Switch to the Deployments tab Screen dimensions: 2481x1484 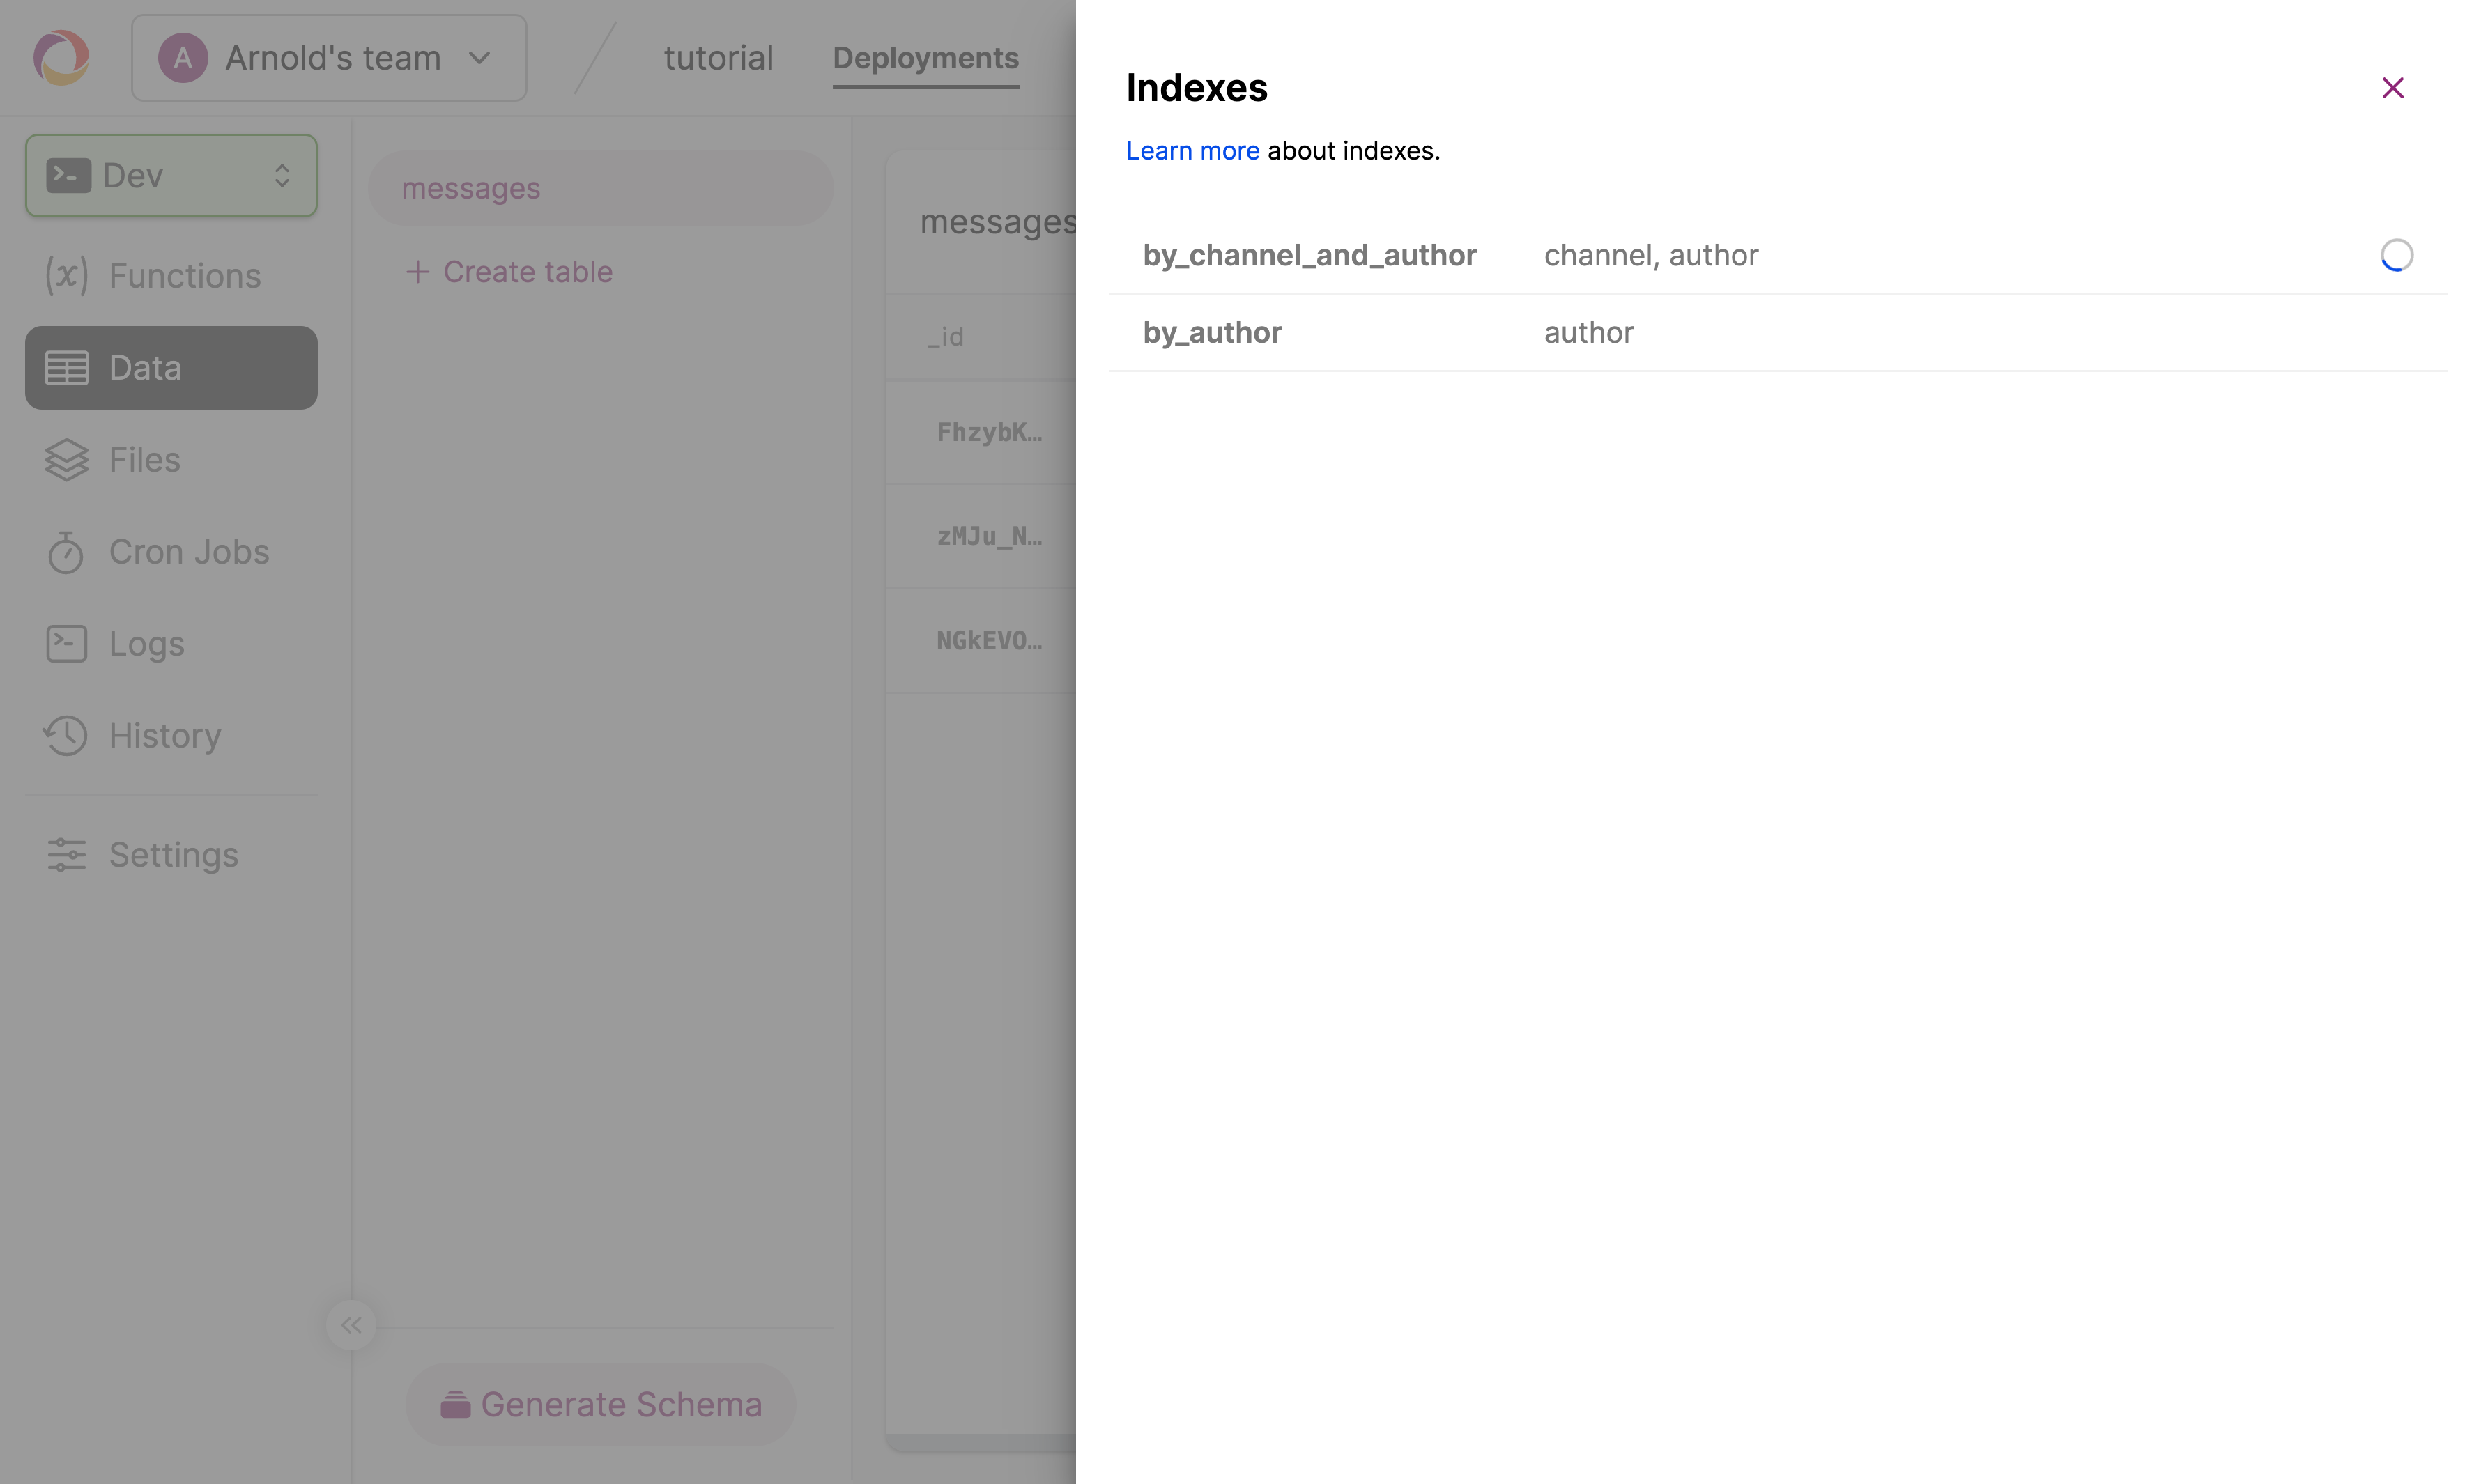point(925,58)
